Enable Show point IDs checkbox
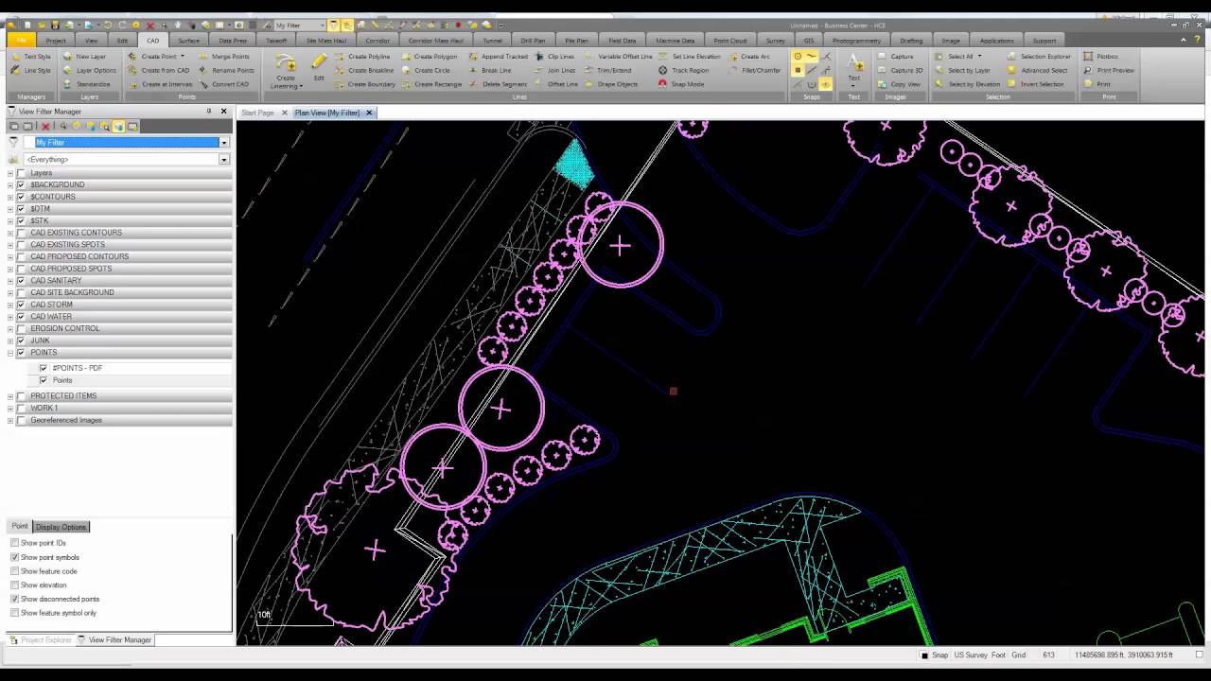The width and height of the screenshot is (1211, 681). point(14,543)
